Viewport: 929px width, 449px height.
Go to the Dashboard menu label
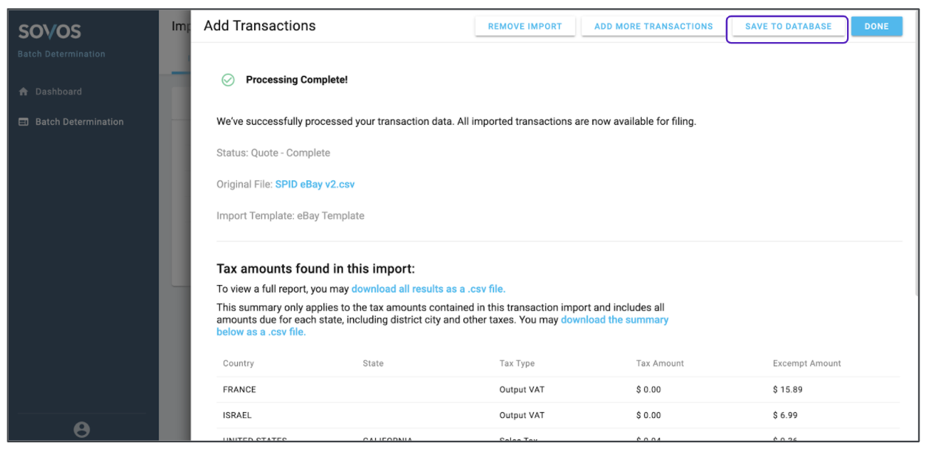pyautogui.click(x=58, y=92)
